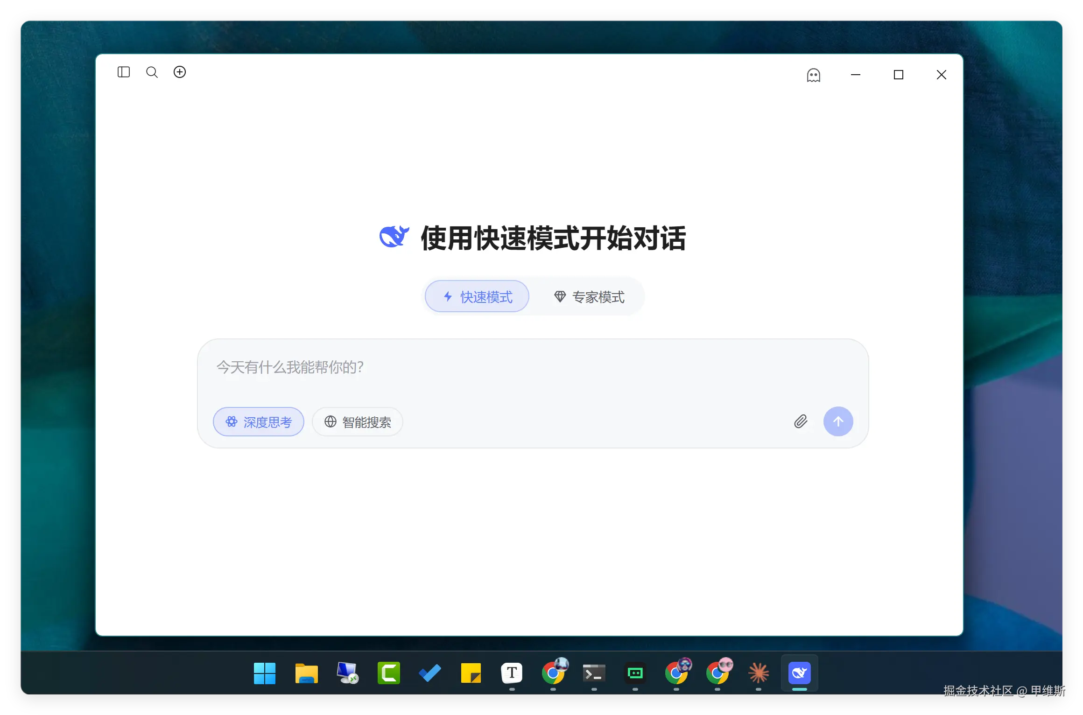The image size is (1083, 715).
Task: Open Chrome with the pink avatar badge
Action: 718,672
